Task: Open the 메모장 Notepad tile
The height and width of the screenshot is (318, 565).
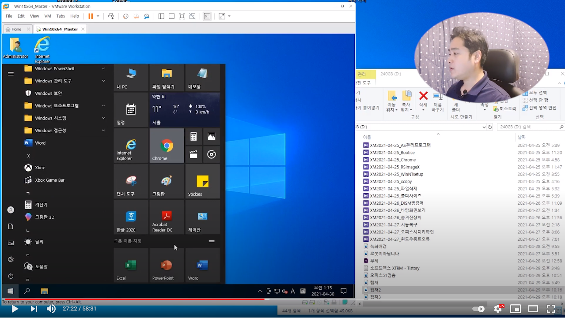Action: coord(202,78)
